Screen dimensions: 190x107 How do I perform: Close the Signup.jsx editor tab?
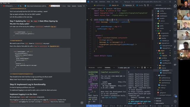click(x=134, y=5)
